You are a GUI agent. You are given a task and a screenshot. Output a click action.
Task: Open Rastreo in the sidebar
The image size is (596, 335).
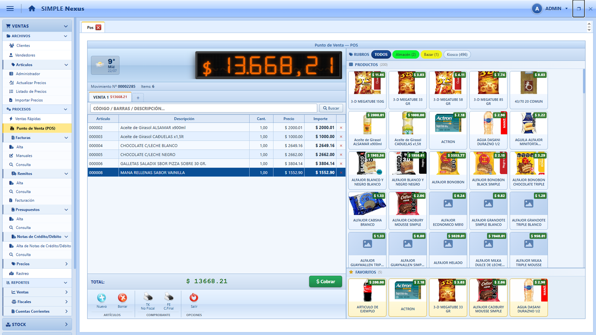pos(22,274)
